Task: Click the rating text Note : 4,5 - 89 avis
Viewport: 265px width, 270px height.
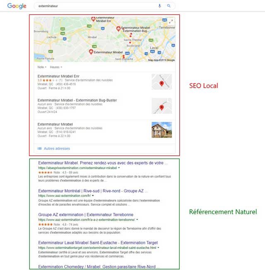Action: click(66, 172)
